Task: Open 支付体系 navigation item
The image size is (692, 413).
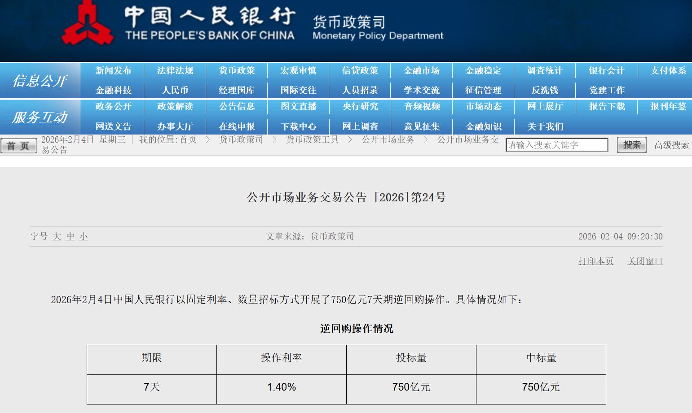Action: tap(668, 71)
